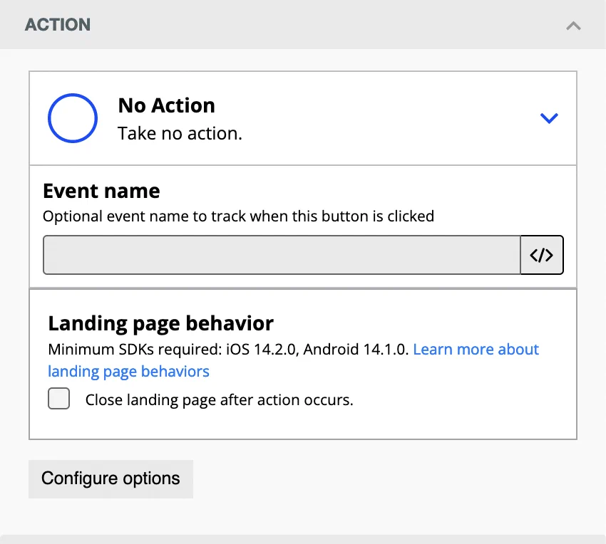Click the Event name label
606x544 pixels.
tap(101, 191)
